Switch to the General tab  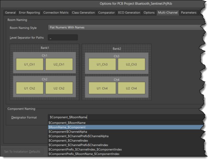[10, 13]
